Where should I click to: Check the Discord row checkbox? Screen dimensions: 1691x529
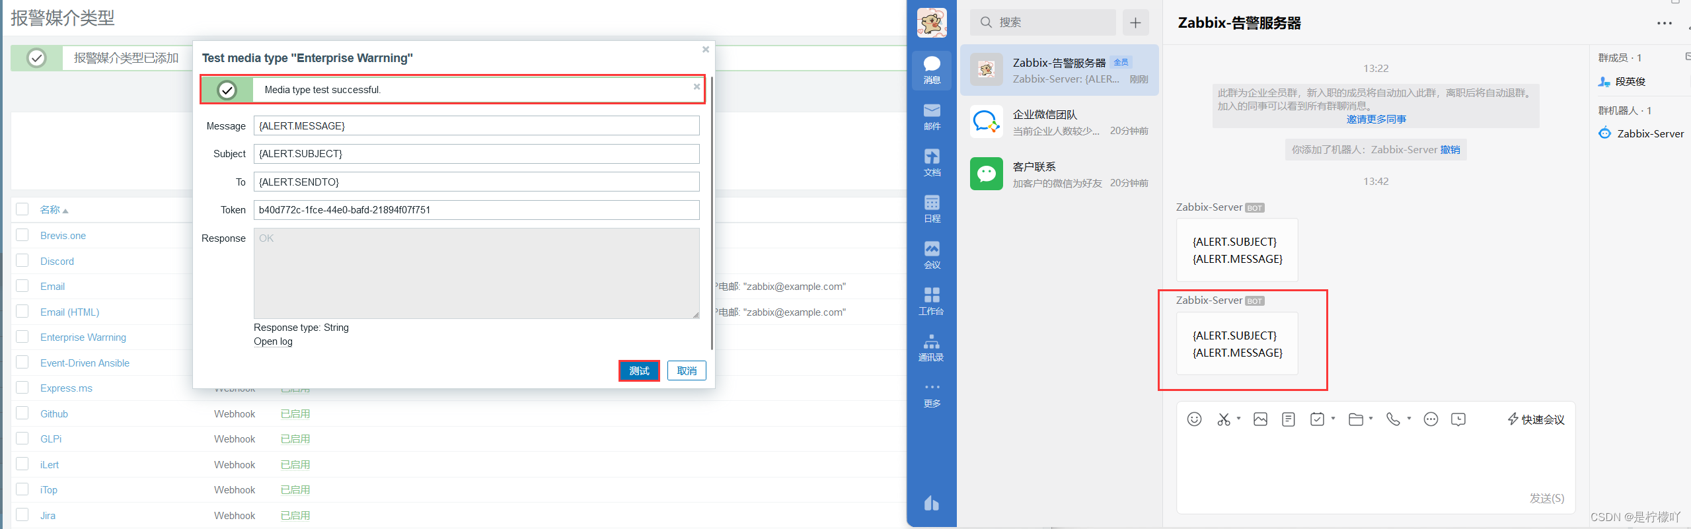[x=22, y=260]
